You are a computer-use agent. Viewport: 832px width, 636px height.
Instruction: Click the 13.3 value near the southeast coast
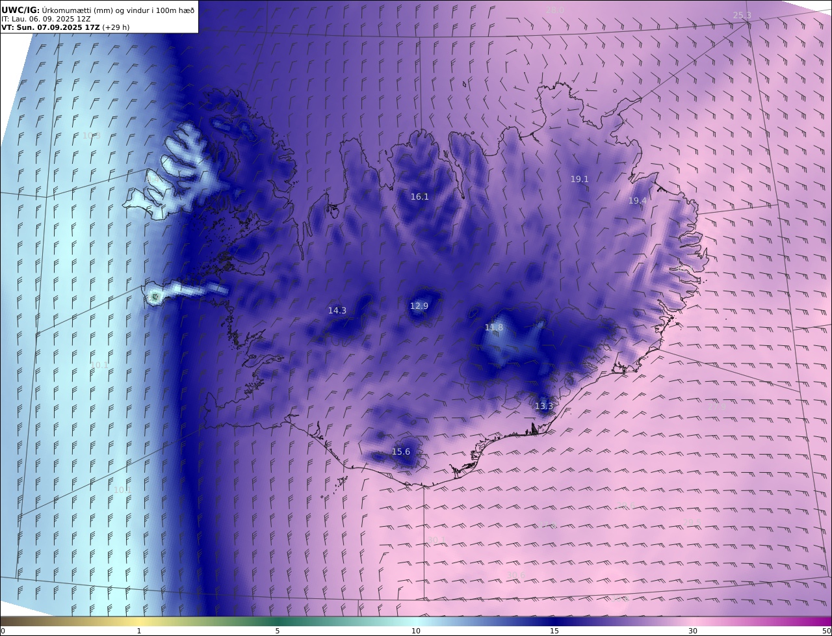pos(543,406)
